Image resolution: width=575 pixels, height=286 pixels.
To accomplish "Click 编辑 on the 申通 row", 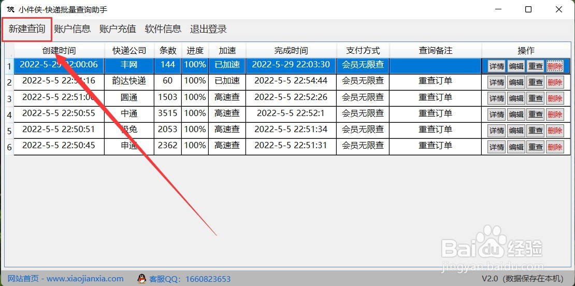I will pos(516,147).
